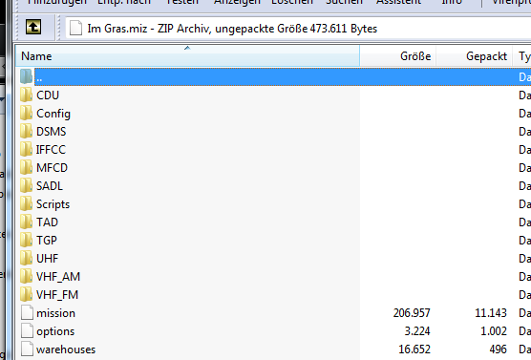Click warehouses size value 16.652
531x360 pixels.
[x=414, y=349]
